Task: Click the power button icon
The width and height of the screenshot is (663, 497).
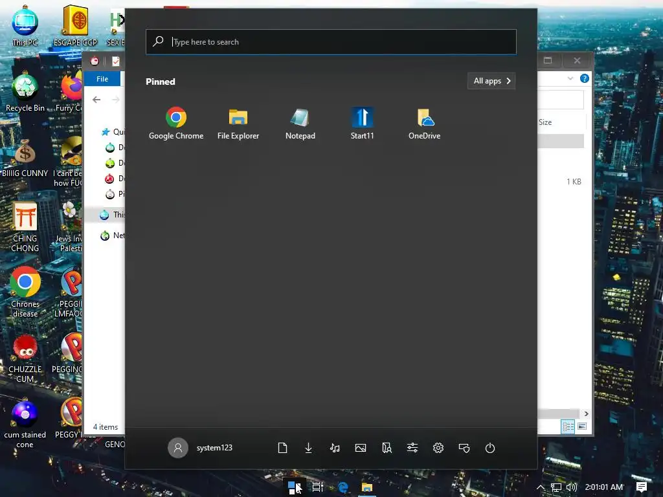Action: (x=490, y=448)
